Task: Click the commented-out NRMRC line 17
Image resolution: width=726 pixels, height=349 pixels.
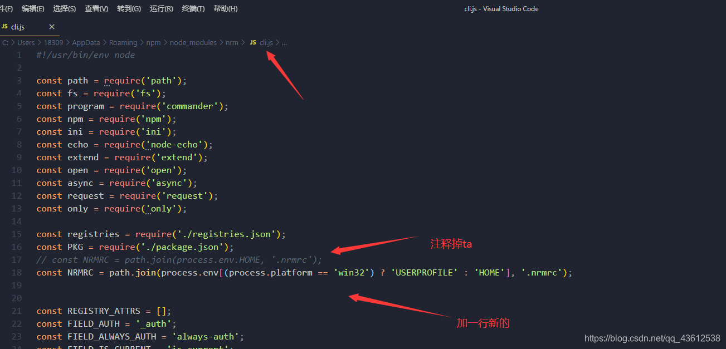Action: point(179,260)
